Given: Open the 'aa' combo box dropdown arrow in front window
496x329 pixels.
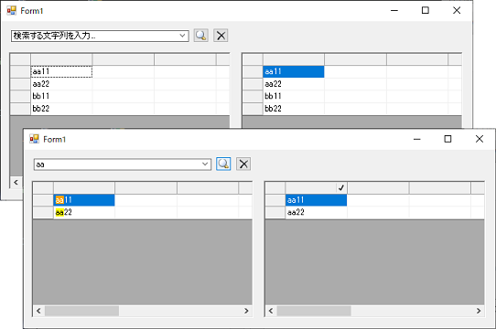Looking at the screenshot, I should [205, 164].
